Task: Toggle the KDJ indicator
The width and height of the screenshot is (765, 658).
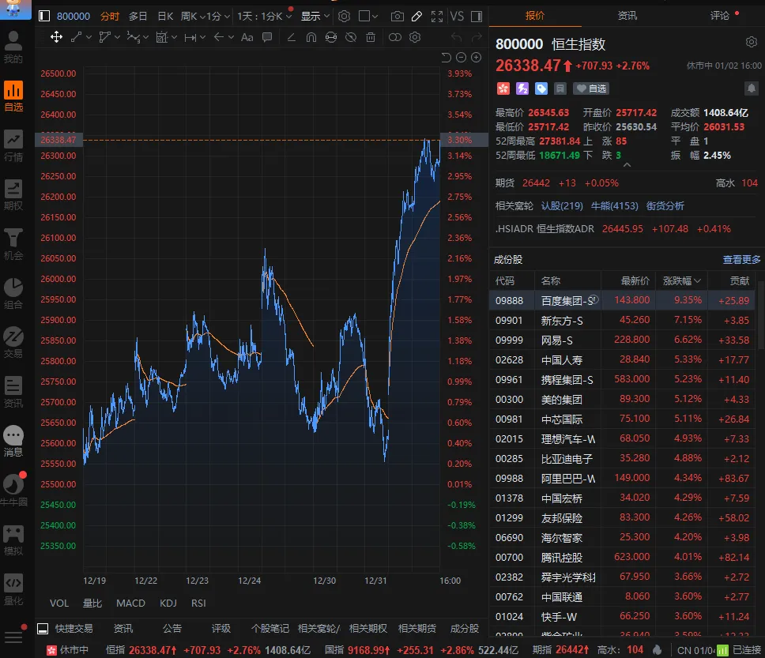Action: click(x=168, y=603)
